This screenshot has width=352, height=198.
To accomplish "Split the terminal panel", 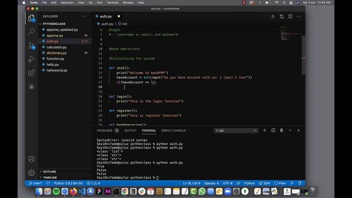I will [273, 130].
